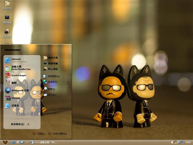
Task: Click blue square quick launch icon beside chevron
Action: [22, 142]
